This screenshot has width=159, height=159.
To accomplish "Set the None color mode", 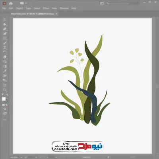I will 7,105.
